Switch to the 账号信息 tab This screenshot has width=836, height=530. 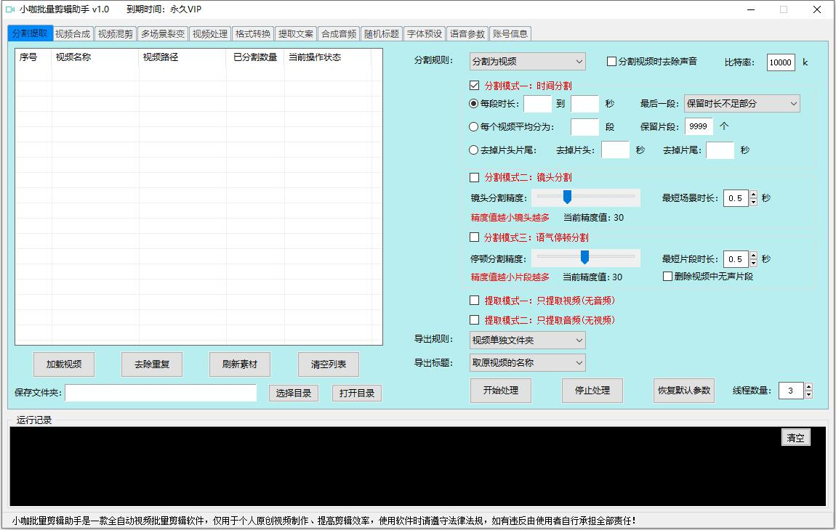tap(512, 33)
